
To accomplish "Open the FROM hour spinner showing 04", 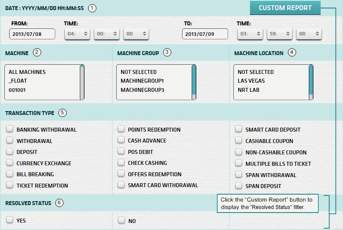I will 77,34.
